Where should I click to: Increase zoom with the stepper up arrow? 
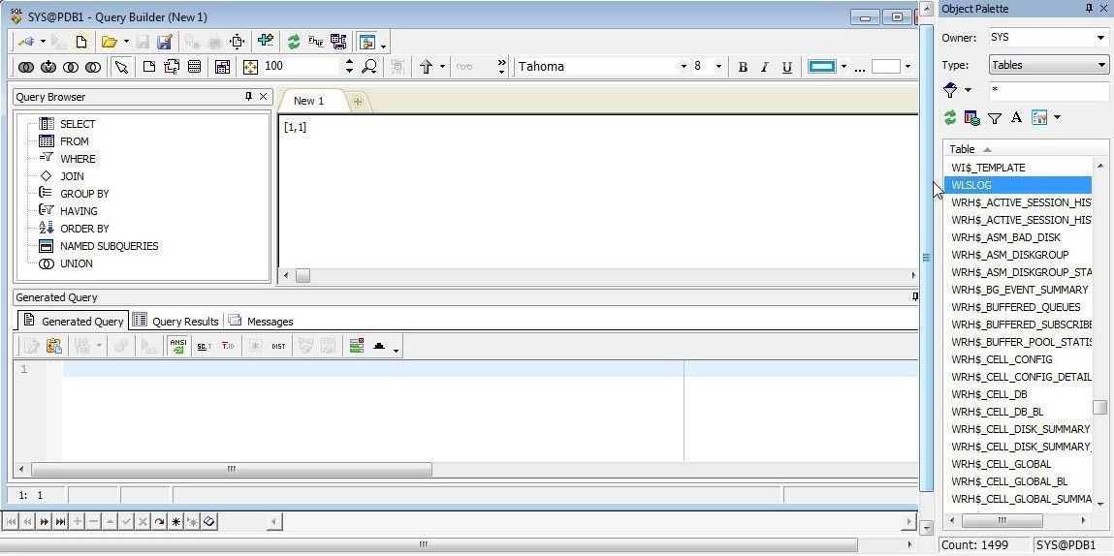click(349, 63)
